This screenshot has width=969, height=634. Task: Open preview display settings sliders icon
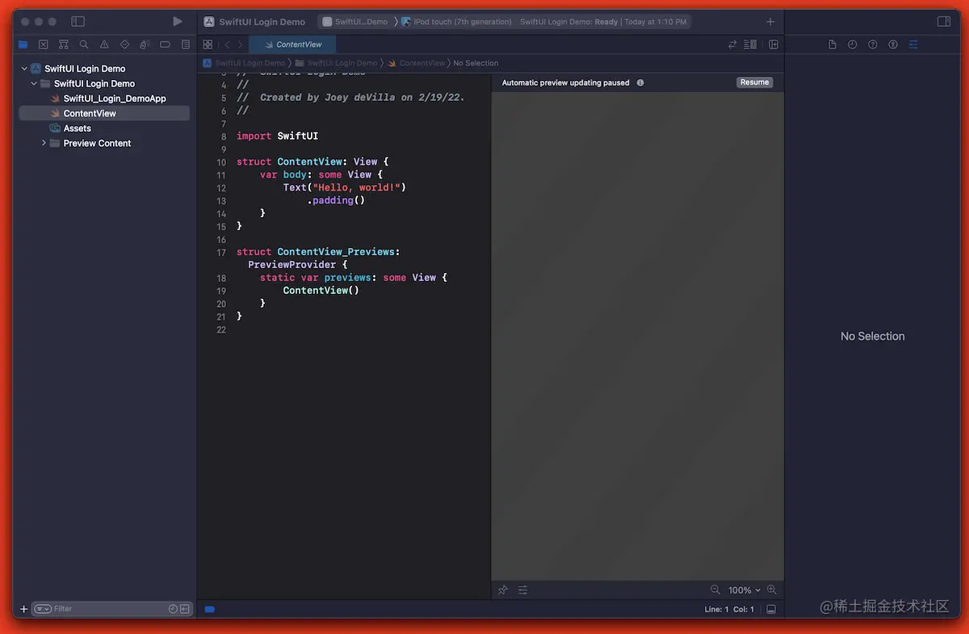click(522, 590)
